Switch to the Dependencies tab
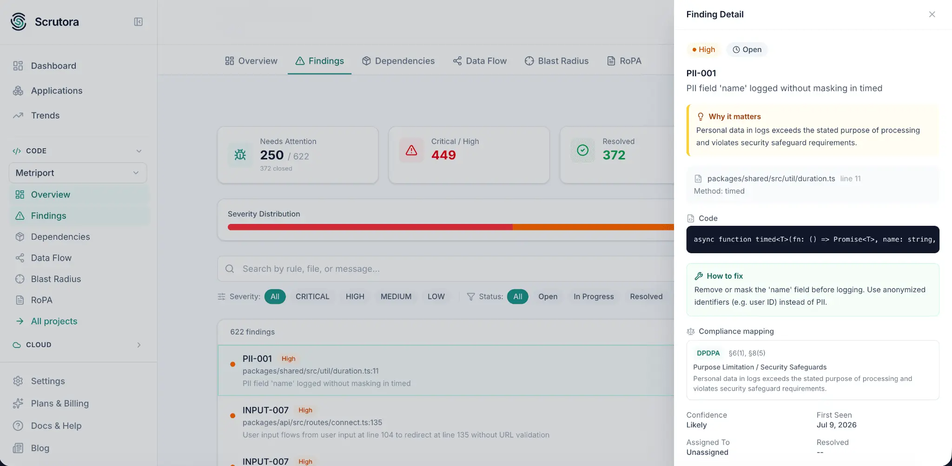 click(x=398, y=61)
